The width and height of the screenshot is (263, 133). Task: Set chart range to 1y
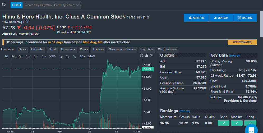[x=61, y=56]
